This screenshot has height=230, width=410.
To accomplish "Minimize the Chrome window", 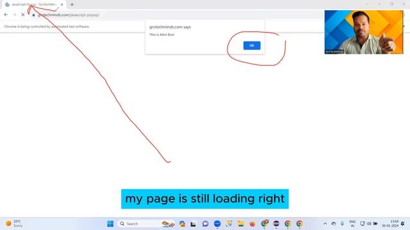I will tap(379, 4).
